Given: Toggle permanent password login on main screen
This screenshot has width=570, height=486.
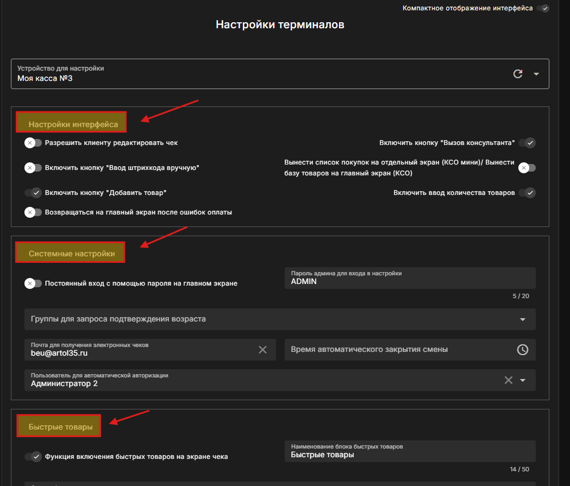Looking at the screenshot, I should coord(33,283).
